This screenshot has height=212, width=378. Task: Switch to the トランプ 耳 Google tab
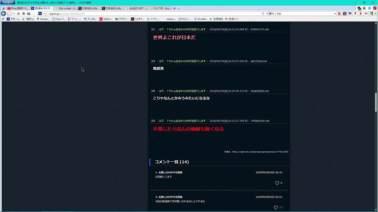pos(160,8)
